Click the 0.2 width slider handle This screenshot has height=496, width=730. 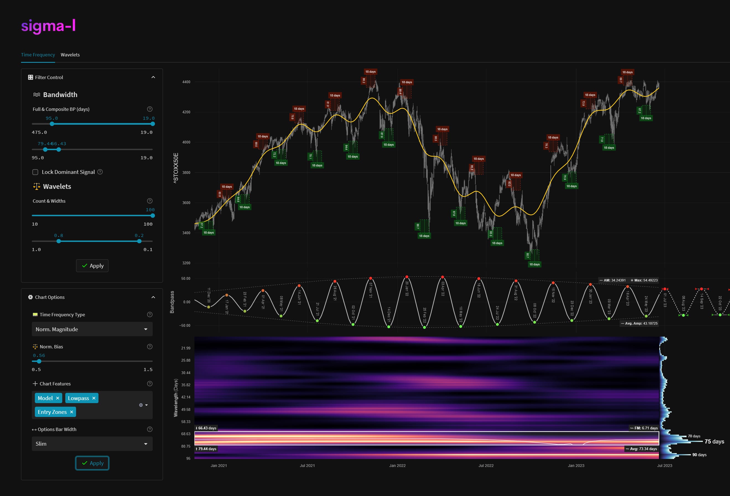coord(139,241)
